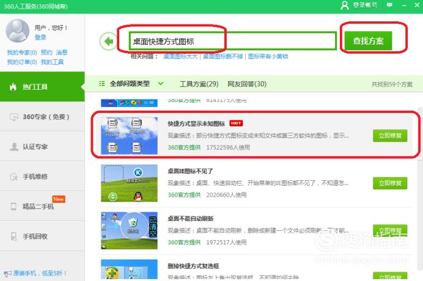Click the login account person icon
The image size is (423, 281).
coord(345,5)
